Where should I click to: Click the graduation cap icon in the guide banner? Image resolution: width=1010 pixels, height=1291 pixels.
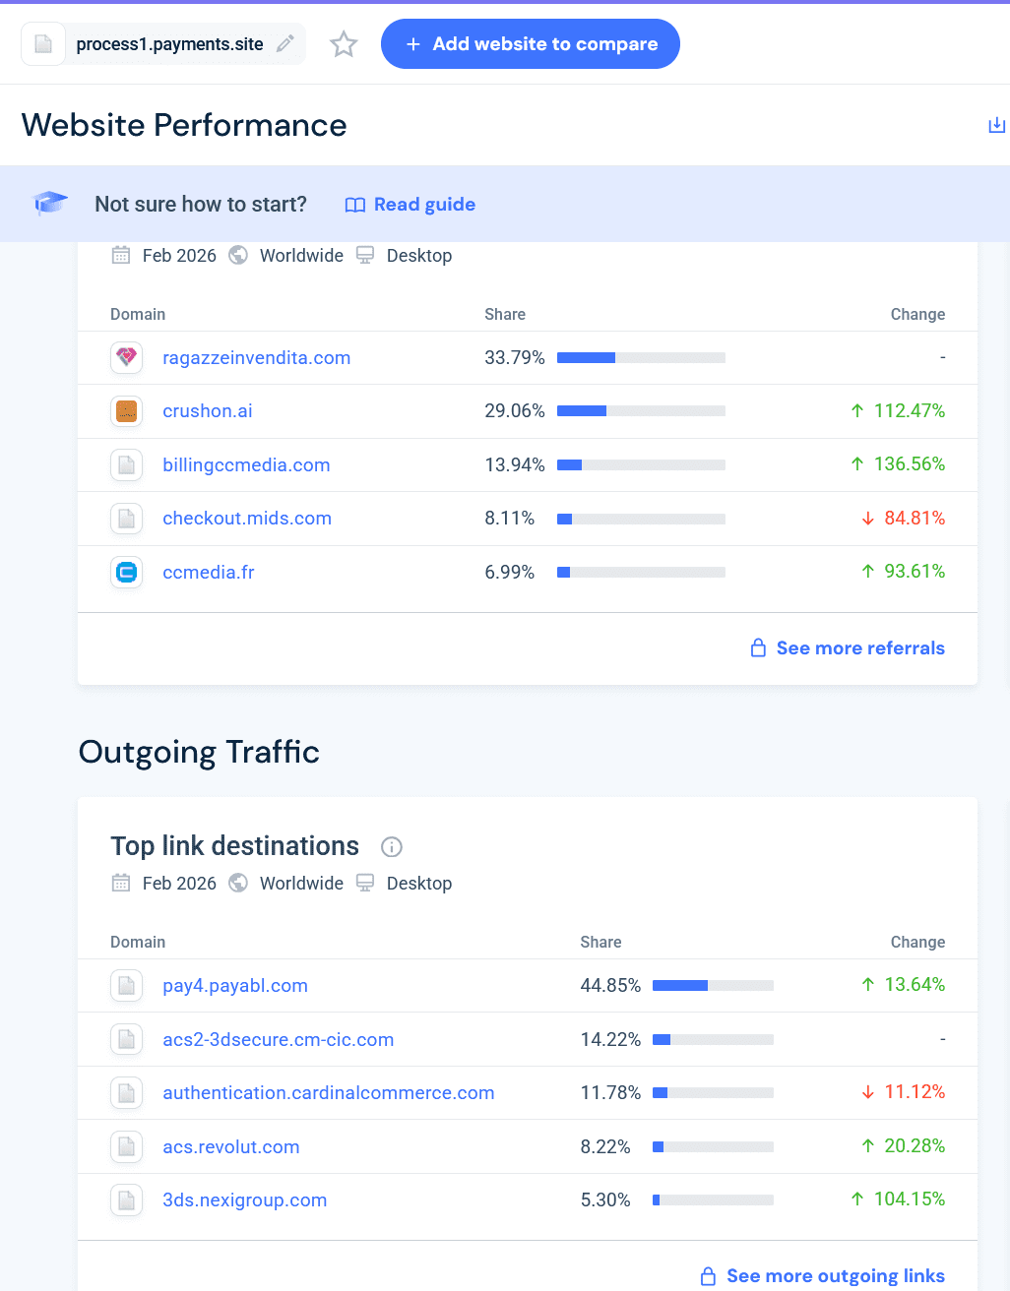pyautogui.click(x=50, y=204)
